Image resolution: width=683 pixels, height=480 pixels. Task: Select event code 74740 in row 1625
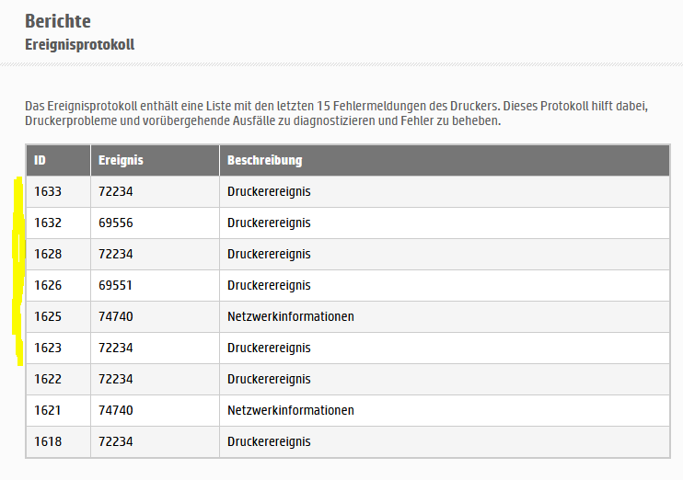point(116,317)
